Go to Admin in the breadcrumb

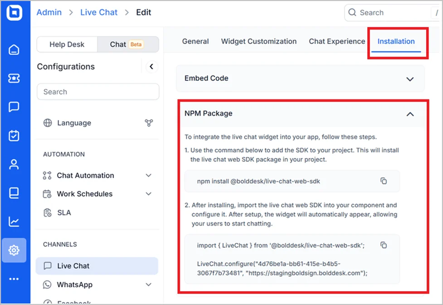pos(49,12)
